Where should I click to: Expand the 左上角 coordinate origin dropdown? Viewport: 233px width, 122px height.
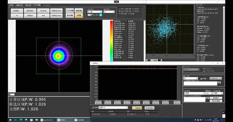pos(94,12)
